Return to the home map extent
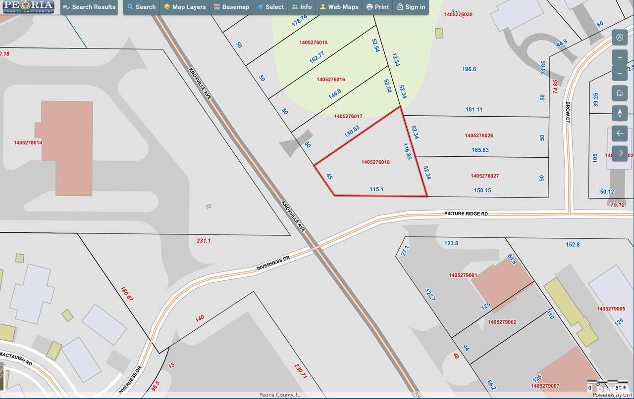This screenshot has width=634, height=399. (x=620, y=93)
